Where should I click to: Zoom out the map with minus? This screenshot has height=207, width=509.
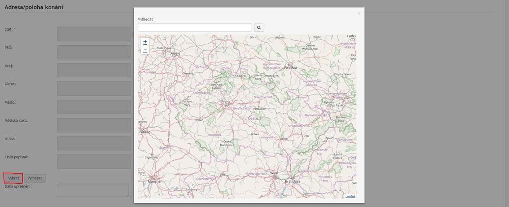(145, 51)
